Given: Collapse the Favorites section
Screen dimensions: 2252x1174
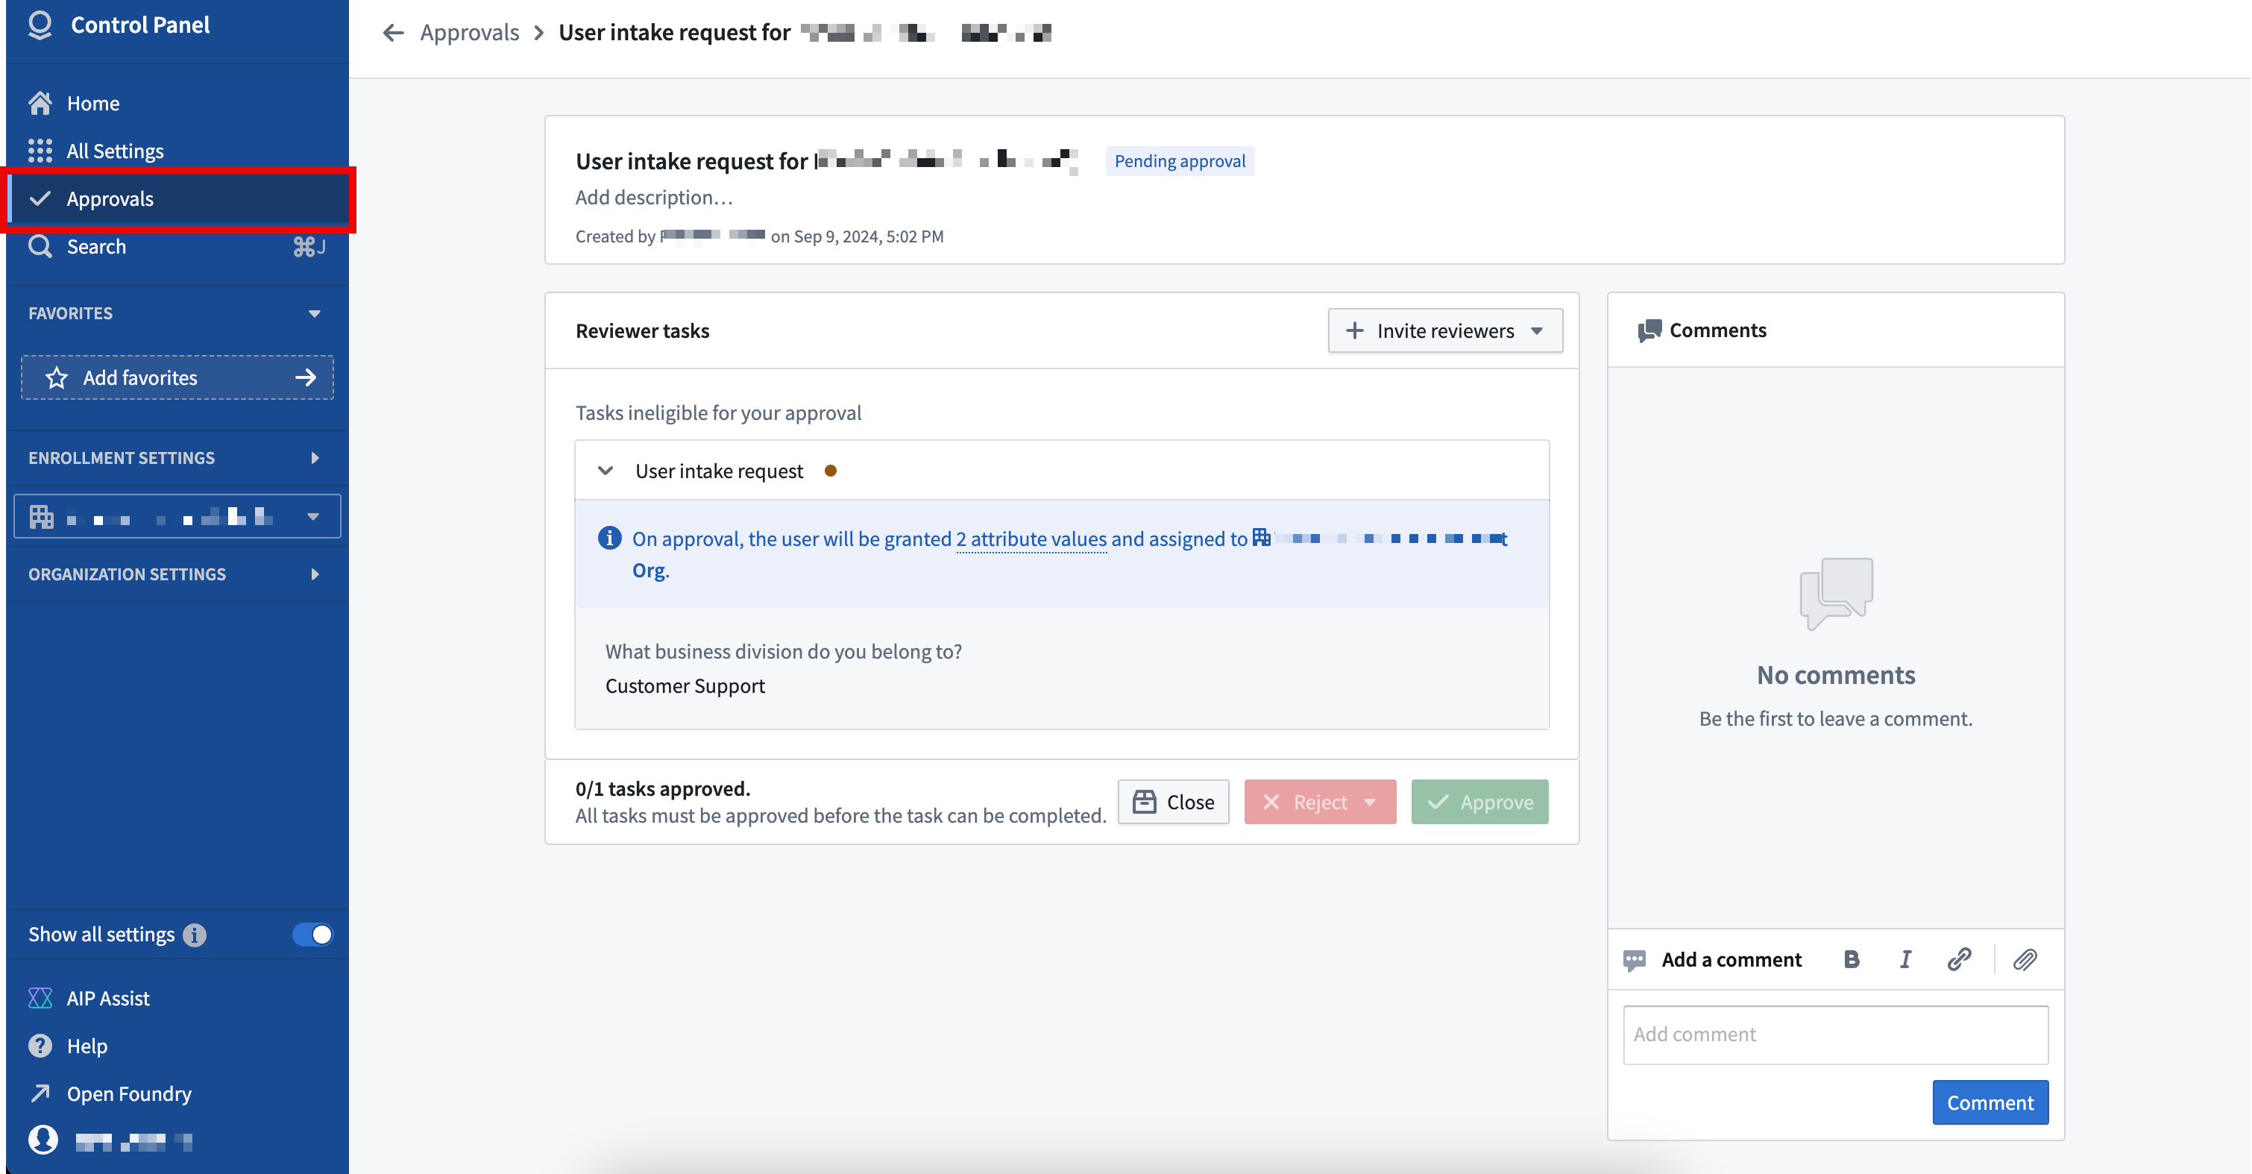Looking at the screenshot, I should (315, 313).
